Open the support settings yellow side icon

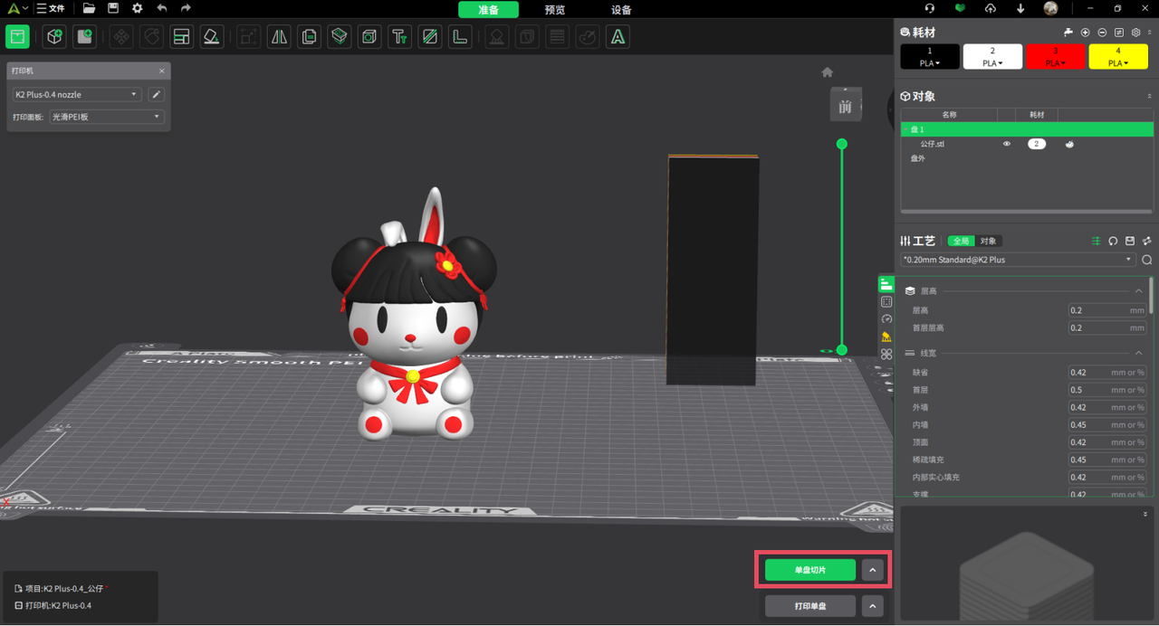click(x=886, y=337)
